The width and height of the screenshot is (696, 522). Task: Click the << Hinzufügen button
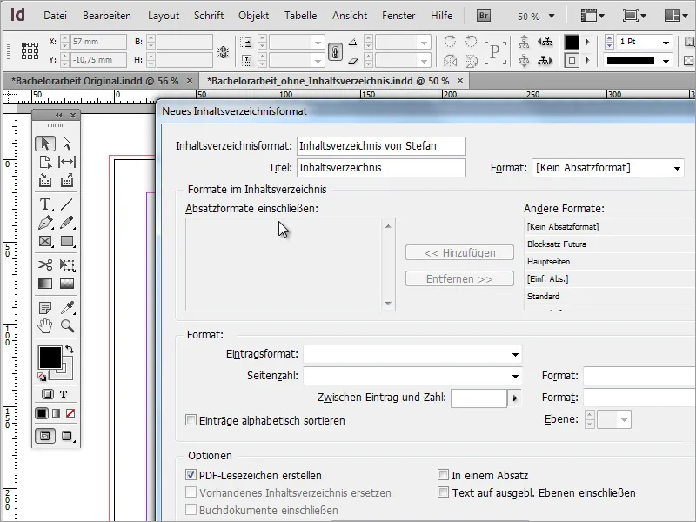[x=459, y=253]
